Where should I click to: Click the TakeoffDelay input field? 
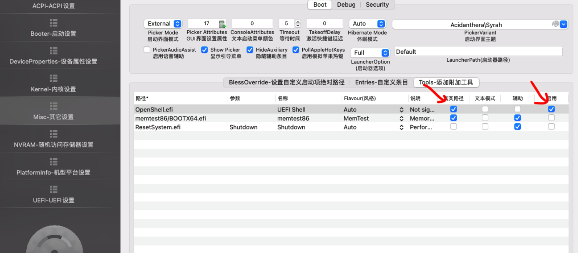pyautogui.click(x=324, y=24)
